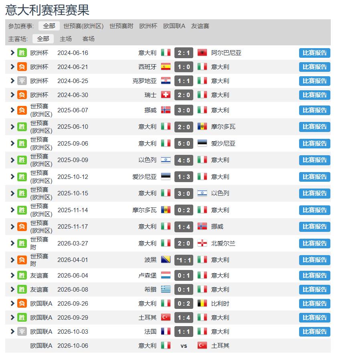Click the Northern Ireland flag icon
Viewport: 338px width, 353px height.
coord(202,243)
